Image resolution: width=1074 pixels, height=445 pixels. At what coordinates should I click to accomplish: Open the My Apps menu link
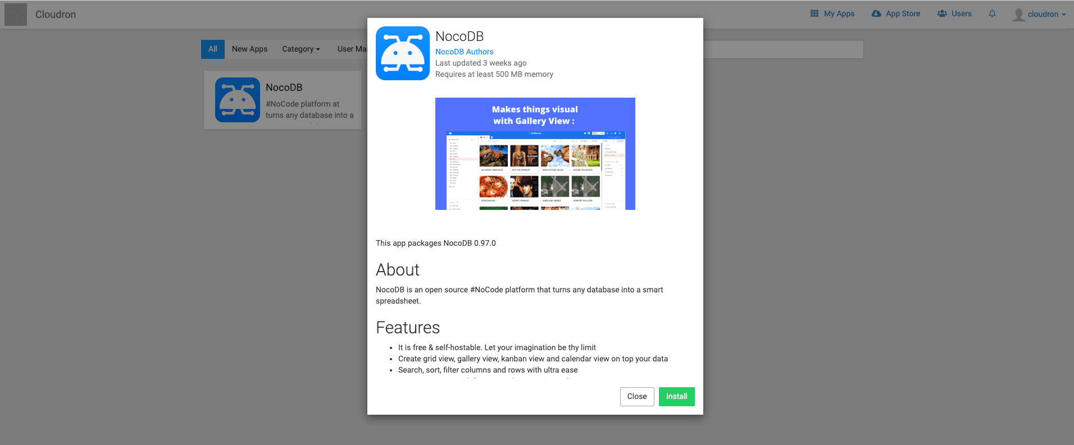tap(839, 13)
